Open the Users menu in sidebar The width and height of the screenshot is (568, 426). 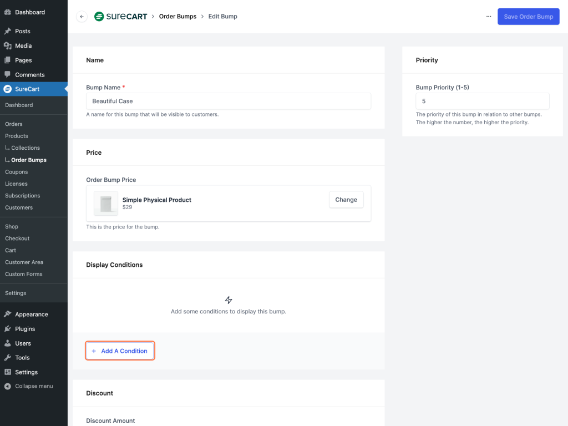(x=23, y=343)
